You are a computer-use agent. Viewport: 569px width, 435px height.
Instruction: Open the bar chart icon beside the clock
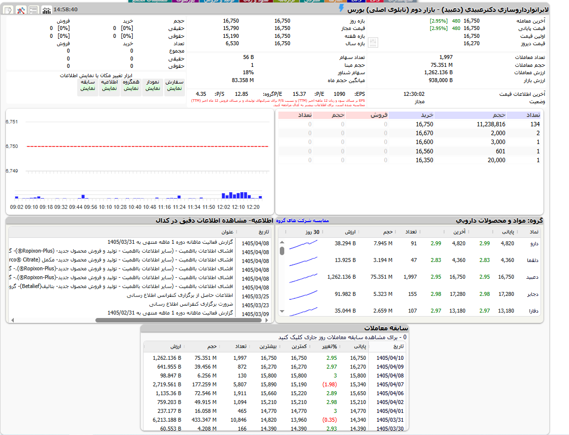46,10
